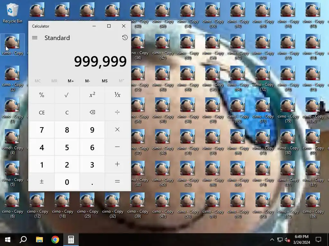This screenshot has width=329, height=246.
Task: Select the cirno - Copy (71) icon
Action: coord(263,110)
